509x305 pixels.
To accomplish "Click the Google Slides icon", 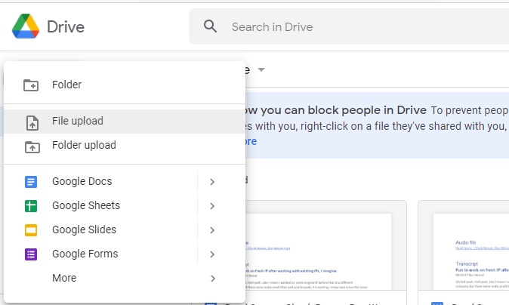I will click(x=31, y=230).
